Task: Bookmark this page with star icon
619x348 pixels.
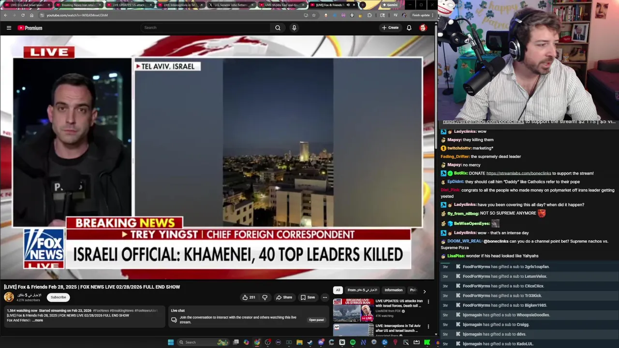Action: click(x=314, y=15)
